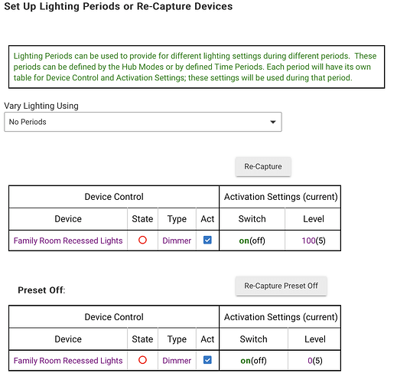Click the Switch column header in Preset Off table

coord(253,339)
